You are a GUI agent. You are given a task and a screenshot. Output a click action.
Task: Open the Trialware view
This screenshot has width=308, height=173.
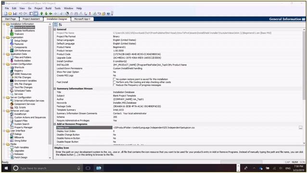pyautogui.click(x=19, y=34)
